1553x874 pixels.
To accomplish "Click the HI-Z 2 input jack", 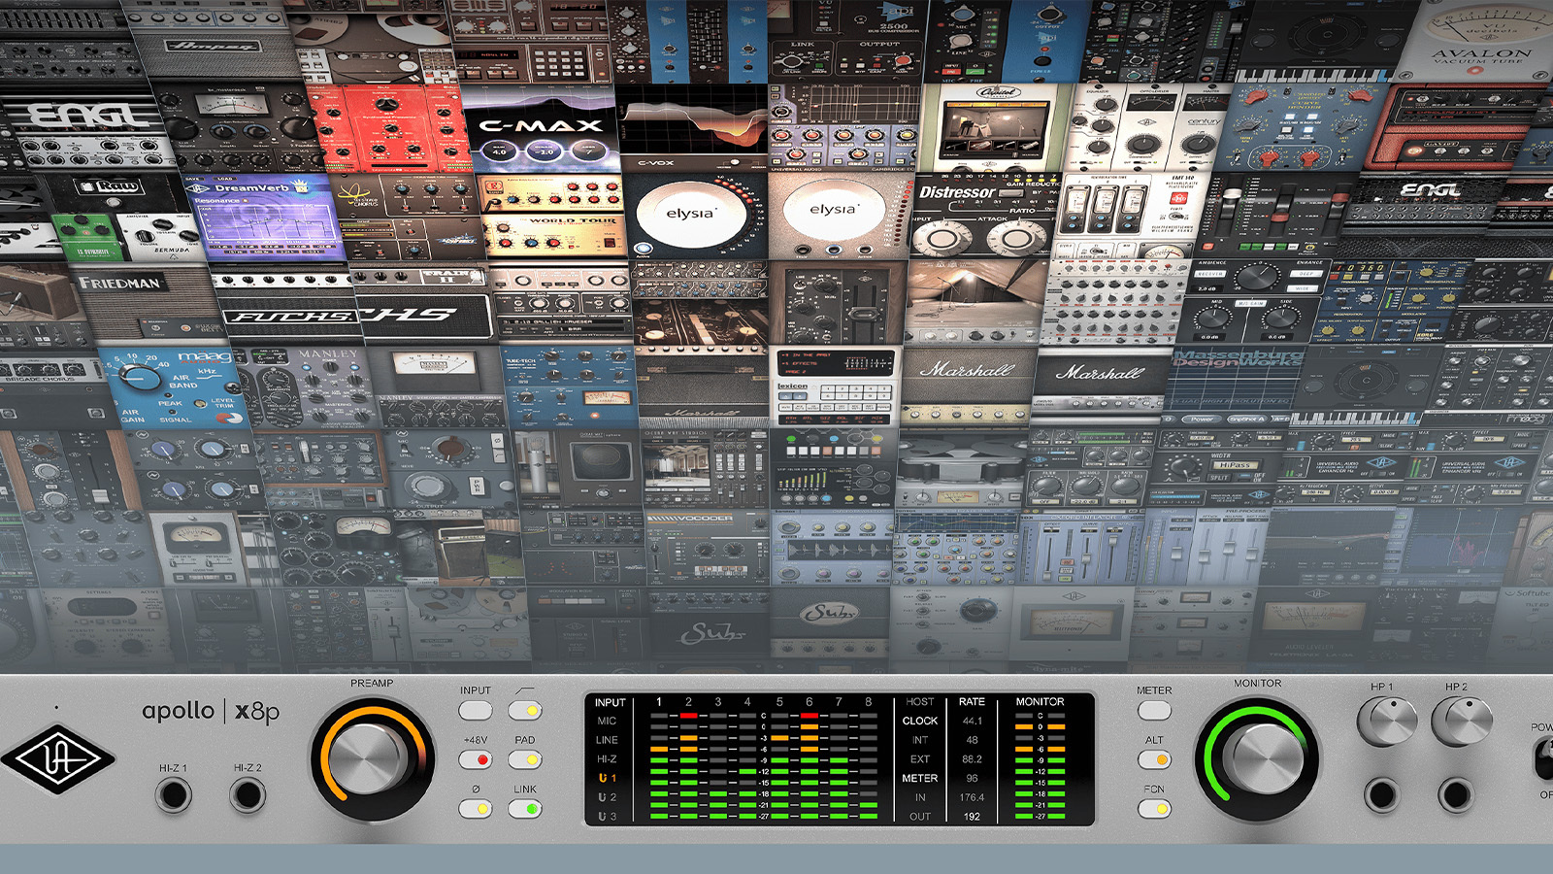I will pos(248,795).
